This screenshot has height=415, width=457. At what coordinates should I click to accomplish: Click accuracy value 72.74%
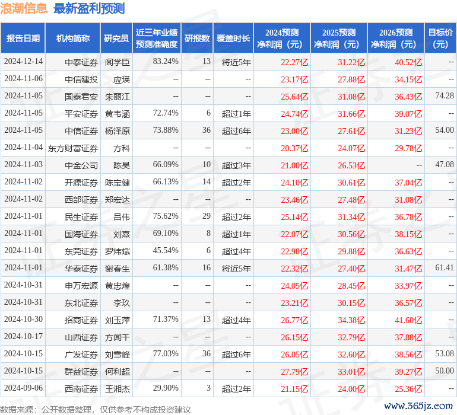coord(166,113)
